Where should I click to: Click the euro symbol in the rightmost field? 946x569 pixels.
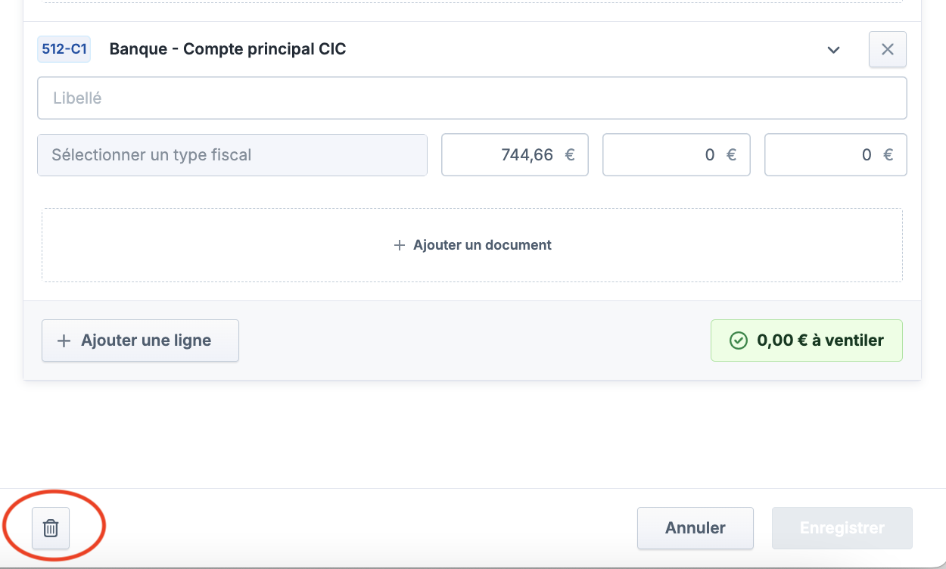click(x=888, y=155)
